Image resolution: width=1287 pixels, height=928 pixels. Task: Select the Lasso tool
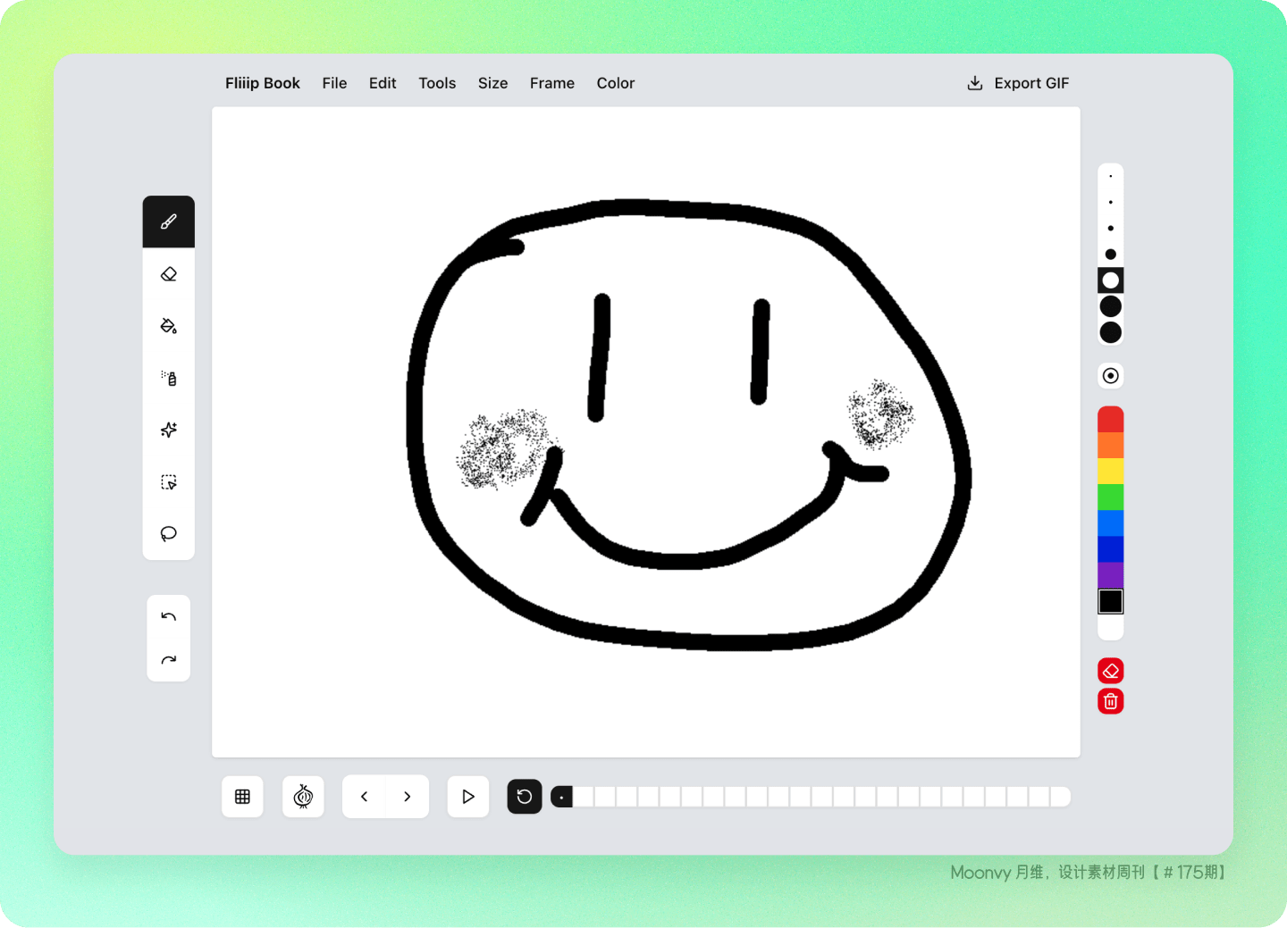coord(169,534)
